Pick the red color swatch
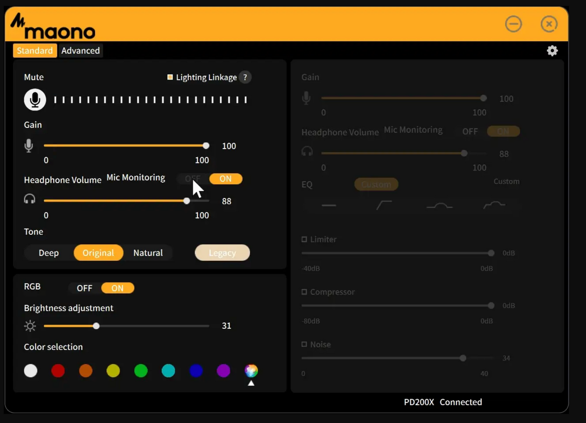The image size is (586, 423). pyautogui.click(x=58, y=370)
